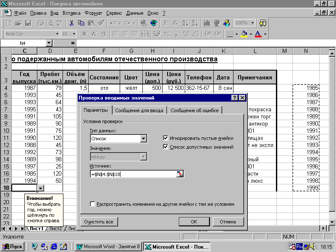Open the cell C18 validation list arrow

pos(40,188)
